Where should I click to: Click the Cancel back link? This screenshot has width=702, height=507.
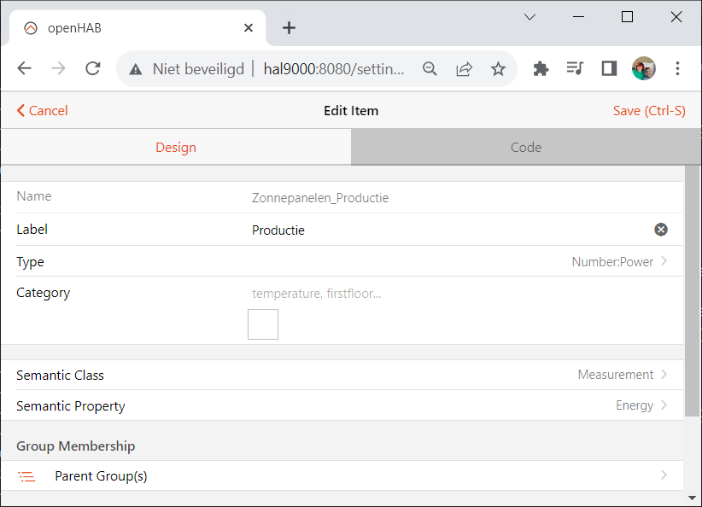42,110
